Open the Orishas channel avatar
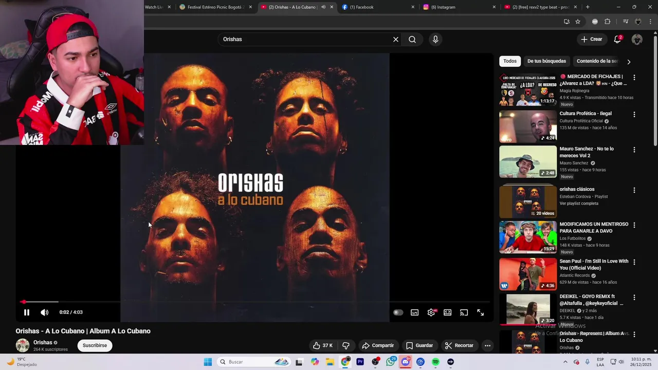 point(23,345)
